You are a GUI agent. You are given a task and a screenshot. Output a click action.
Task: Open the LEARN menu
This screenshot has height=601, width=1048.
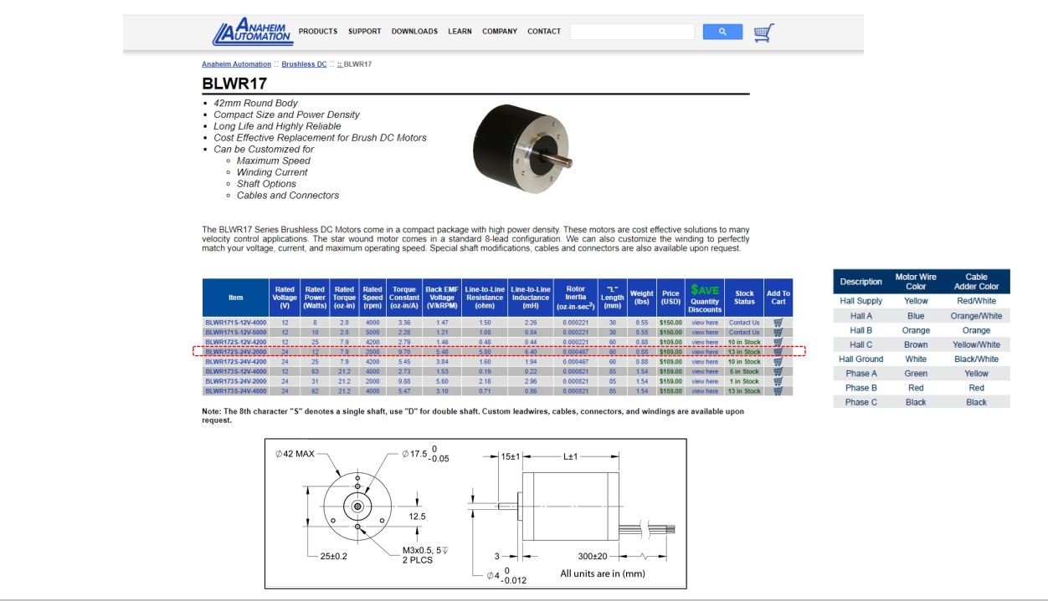tap(460, 32)
